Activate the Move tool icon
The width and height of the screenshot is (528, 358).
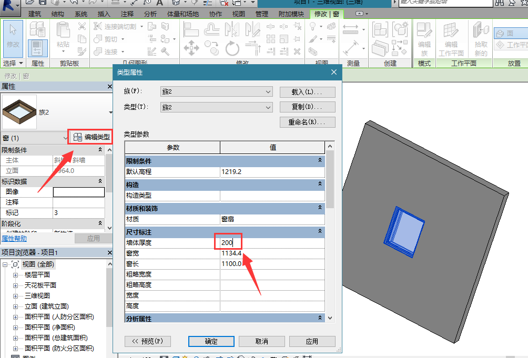(191, 48)
